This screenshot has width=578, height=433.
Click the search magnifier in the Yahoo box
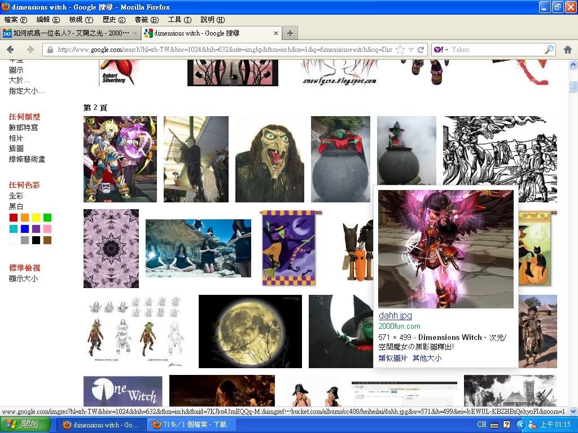coord(549,50)
